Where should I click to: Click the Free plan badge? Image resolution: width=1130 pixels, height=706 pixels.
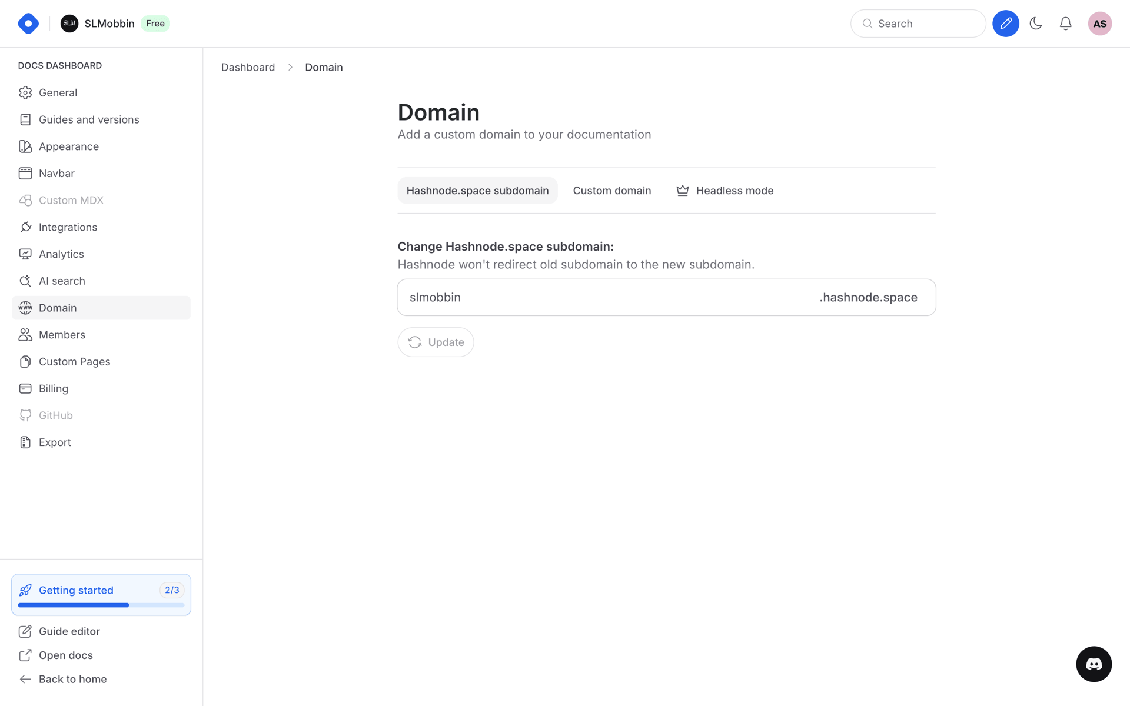pos(155,24)
